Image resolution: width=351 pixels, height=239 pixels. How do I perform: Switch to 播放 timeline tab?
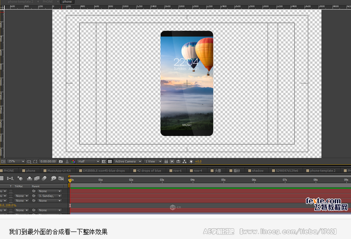tap(235, 171)
